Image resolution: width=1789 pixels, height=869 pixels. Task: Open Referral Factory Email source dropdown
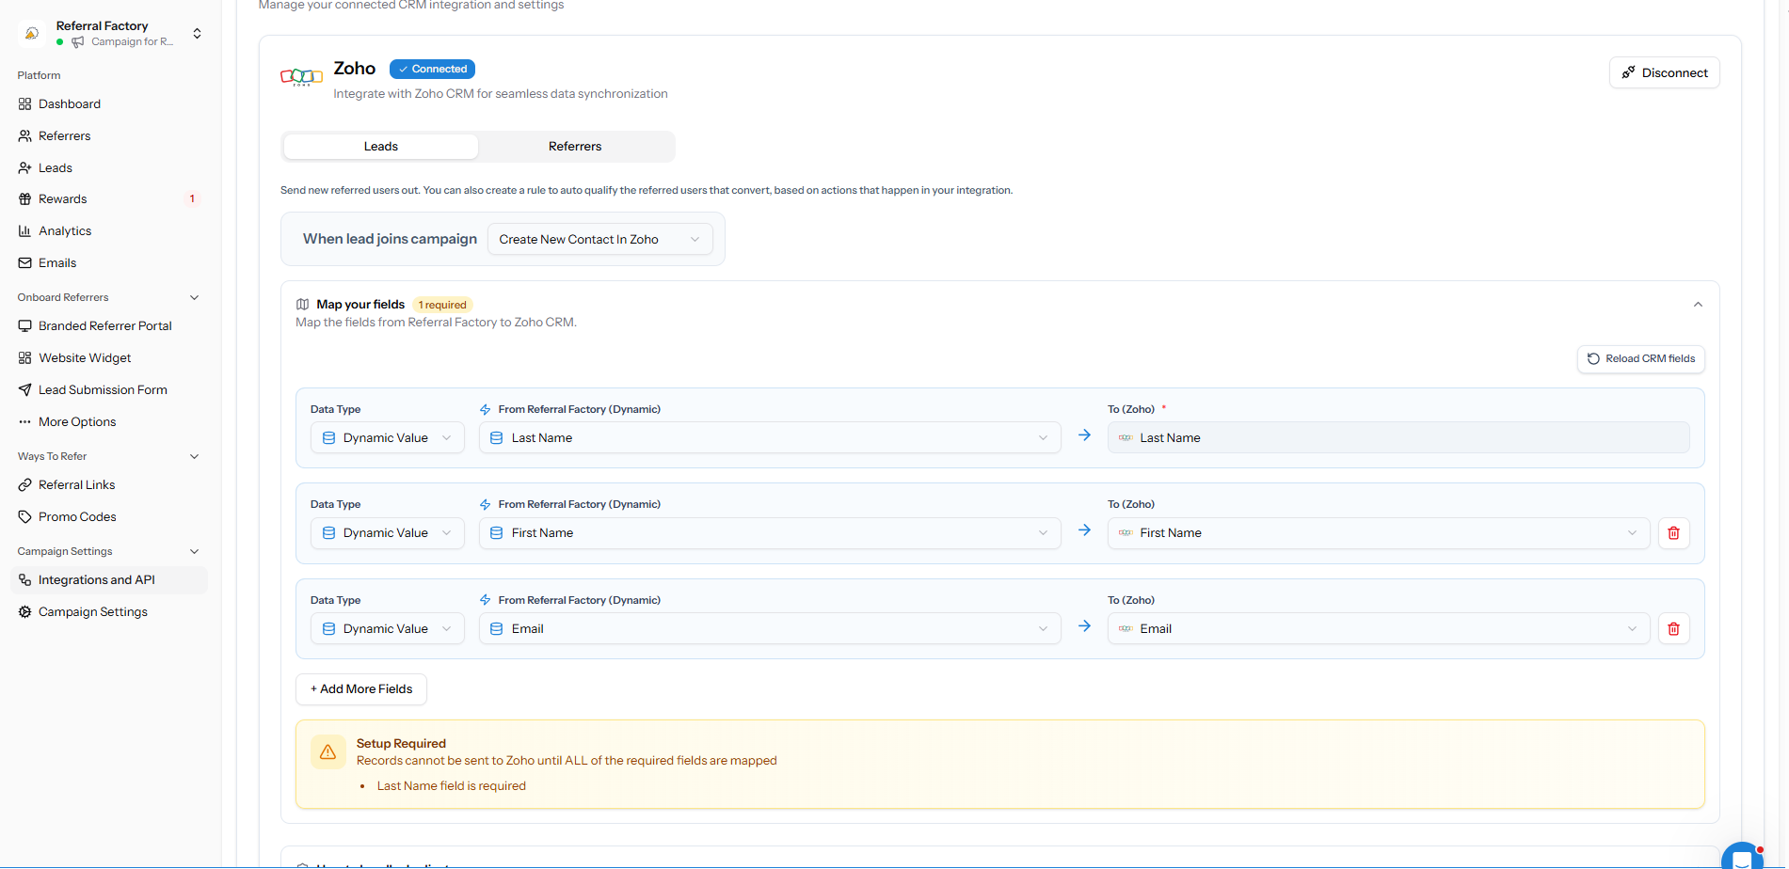pyautogui.click(x=770, y=629)
